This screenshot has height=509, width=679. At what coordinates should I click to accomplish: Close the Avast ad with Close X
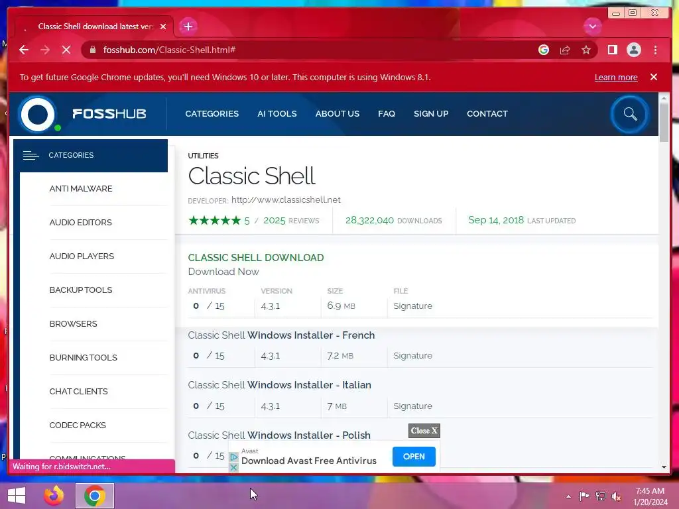[x=424, y=431]
